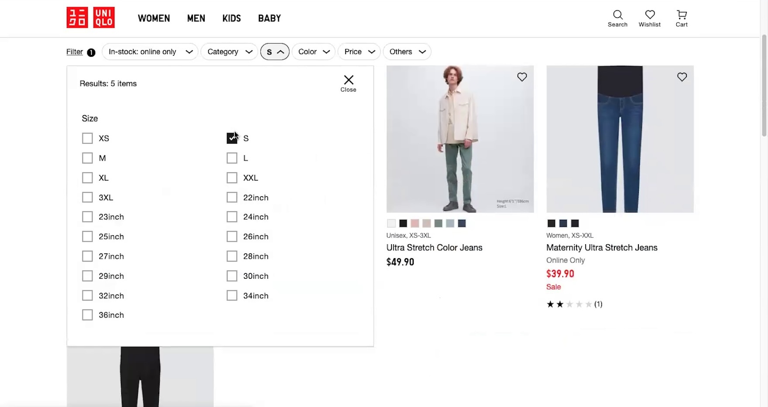The width and height of the screenshot is (768, 407).
Task: Add Ultra Stretch Color Jeans to wishlist
Action: coord(522,77)
